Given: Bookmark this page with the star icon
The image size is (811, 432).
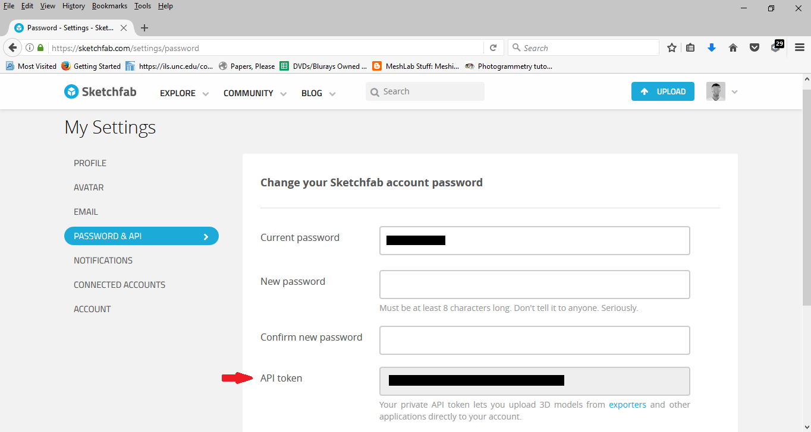Looking at the screenshot, I should 672,48.
